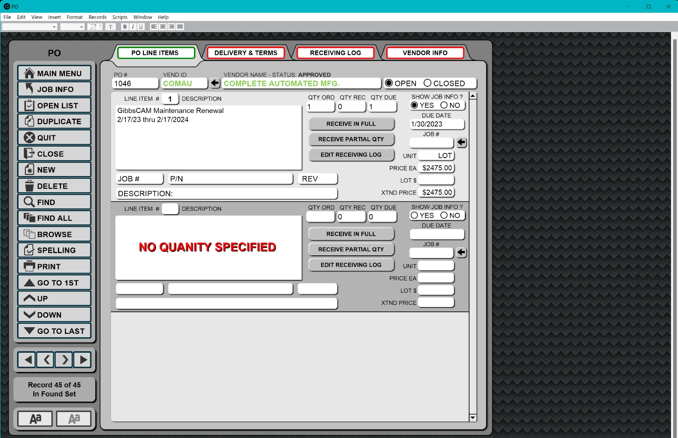
Task: Switch to the Receiving Log tab
Action: 335,53
